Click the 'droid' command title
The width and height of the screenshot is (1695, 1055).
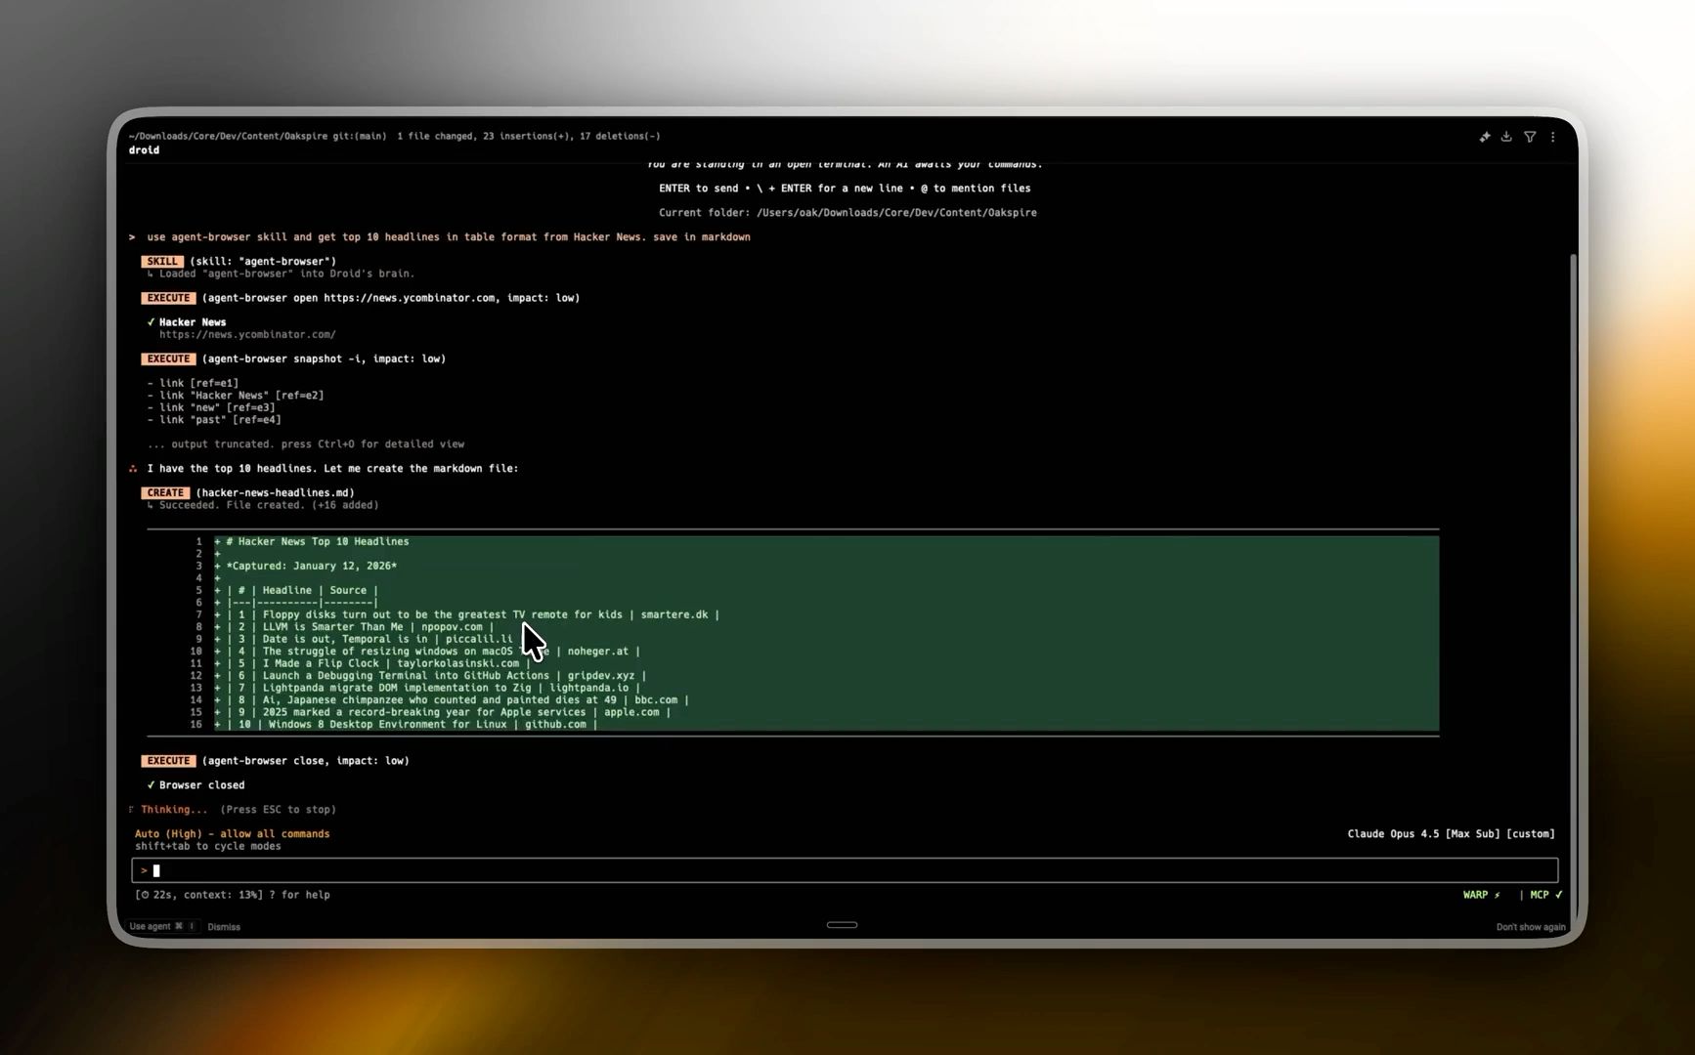click(x=144, y=150)
